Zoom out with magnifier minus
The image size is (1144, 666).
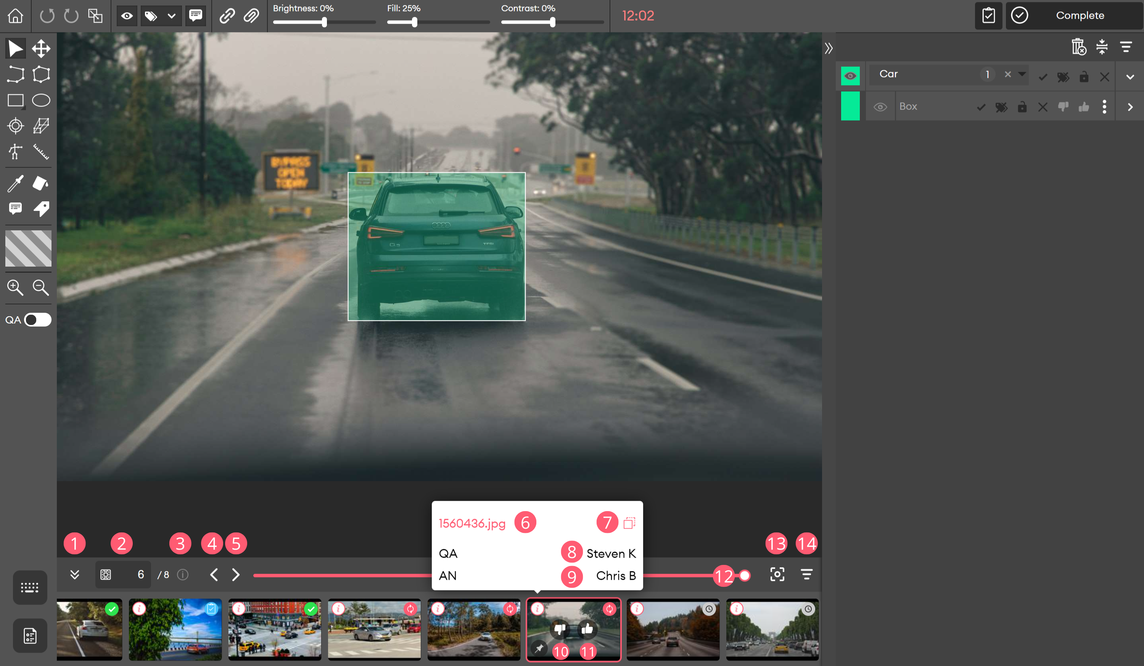click(x=41, y=287)
